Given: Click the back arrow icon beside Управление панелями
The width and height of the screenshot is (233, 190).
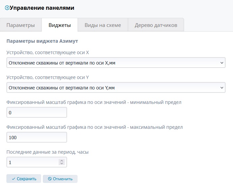Looking at the screenshot, I should coord(7,8).
